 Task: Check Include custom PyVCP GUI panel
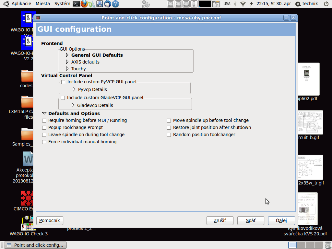click(x=63, y=82)
